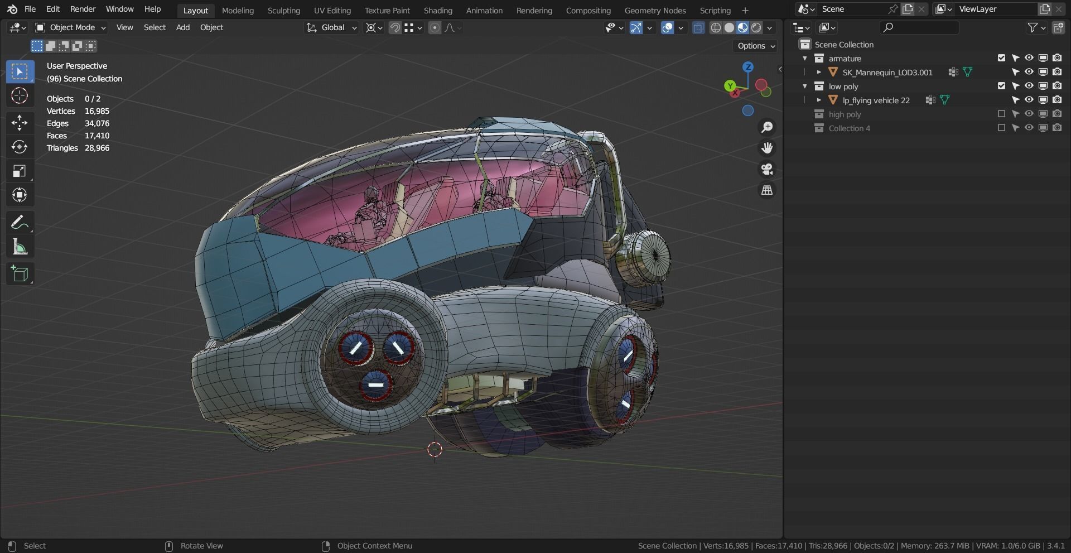This screenshot has width=1071, height=553.
Task: Switch to the Shading workspace tab
Action: click(x=437, y=10)
